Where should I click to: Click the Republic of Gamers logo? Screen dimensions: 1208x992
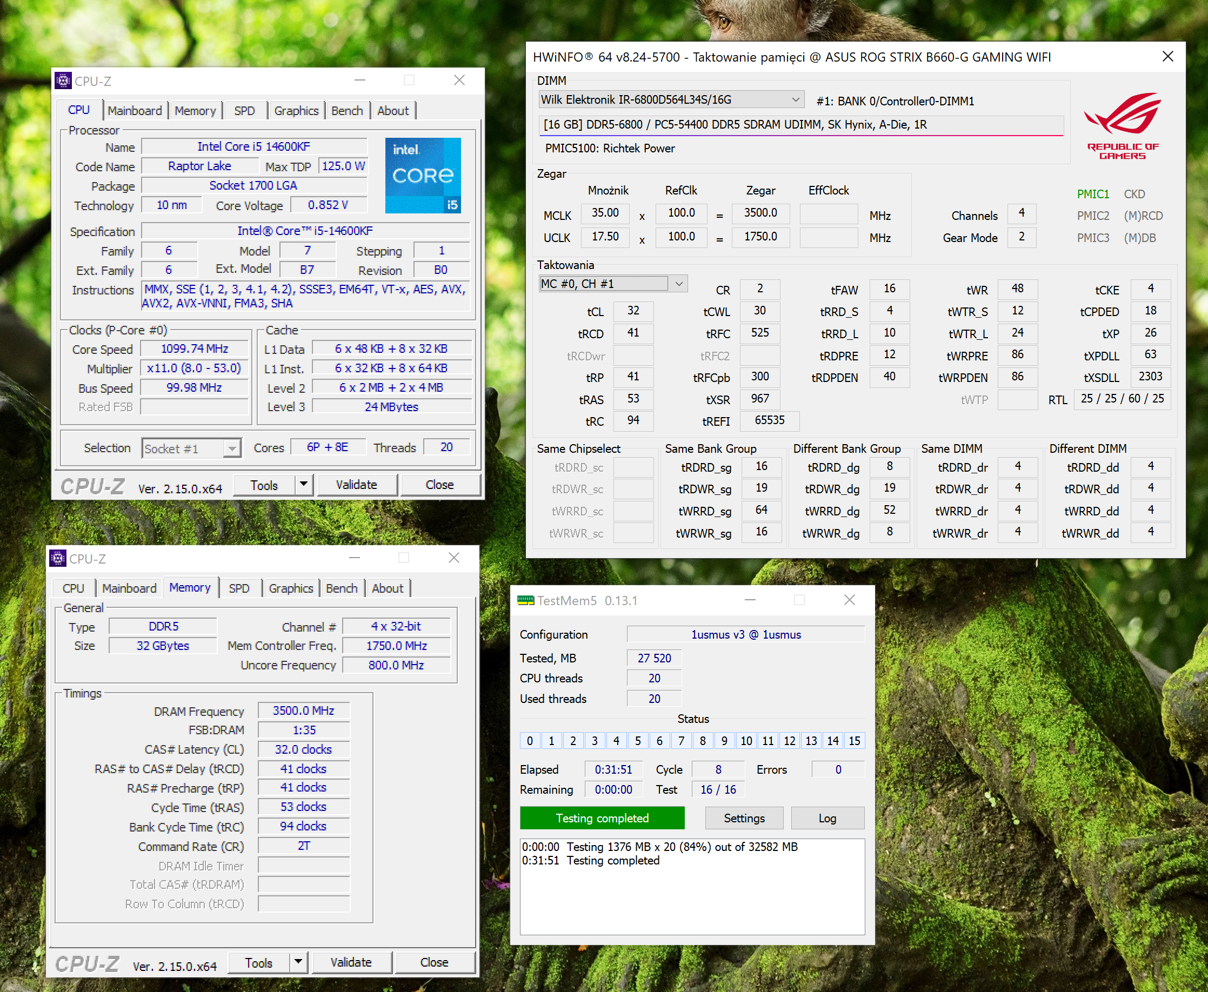pyautogui.click(x=1122, y=126)
